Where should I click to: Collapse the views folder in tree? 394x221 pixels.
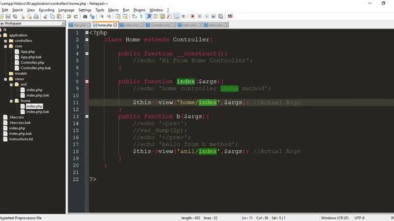(x=6, y=79)
